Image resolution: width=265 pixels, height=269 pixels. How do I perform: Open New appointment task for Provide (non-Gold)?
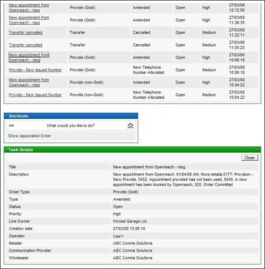(x=29, y=82)
